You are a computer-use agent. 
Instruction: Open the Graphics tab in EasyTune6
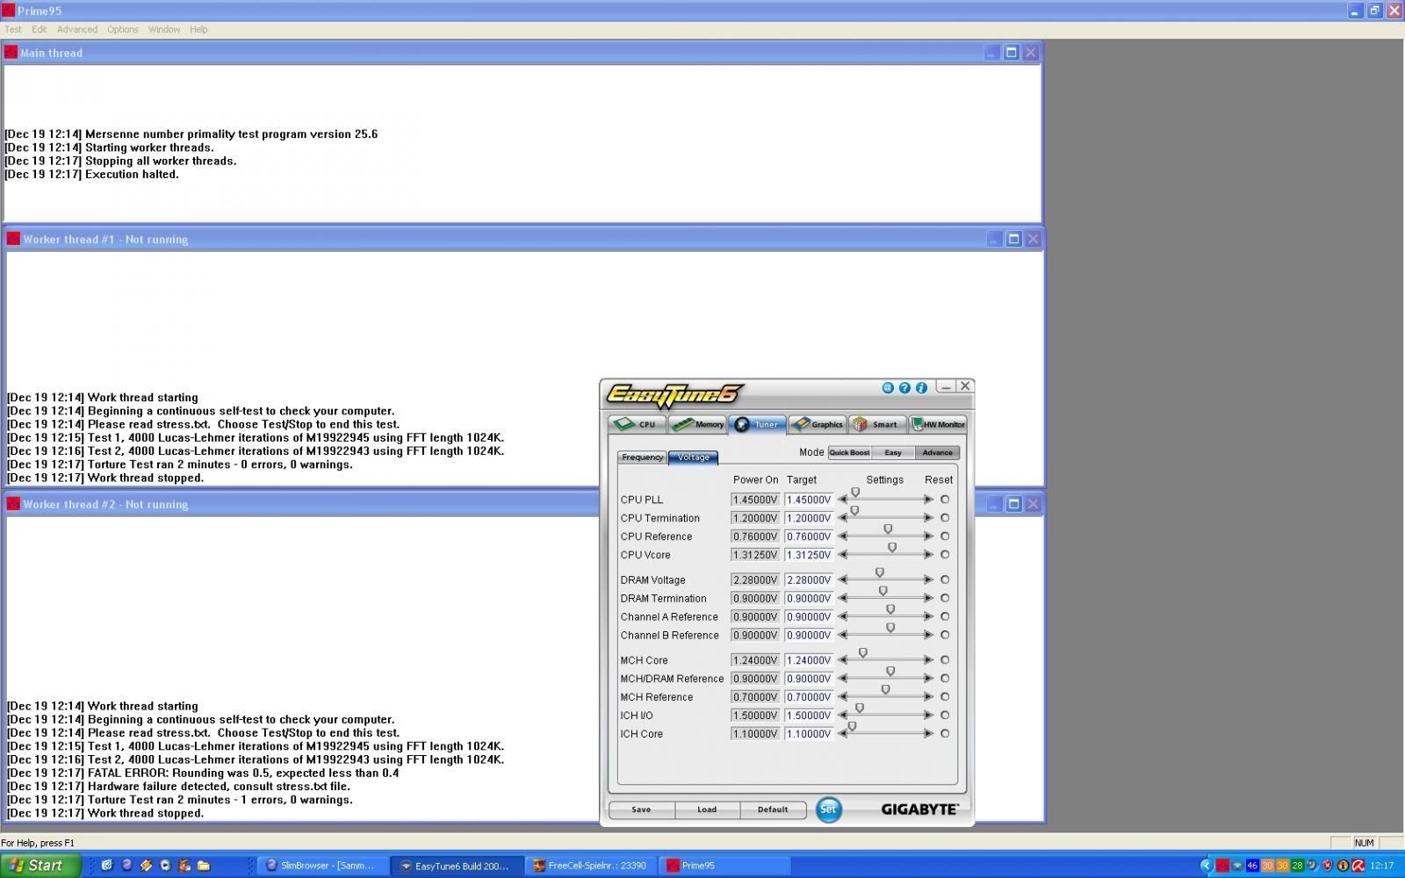tap(817, 424)
